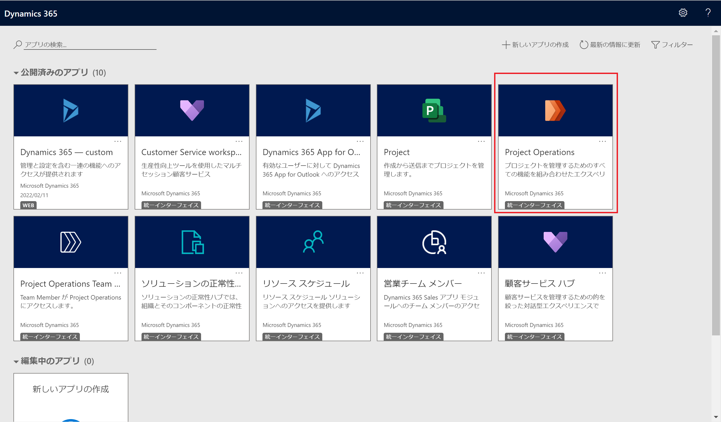Screen dimensions: 721x422
Task: Open more options for Customer Service workspace
Action: click(239, 141)
